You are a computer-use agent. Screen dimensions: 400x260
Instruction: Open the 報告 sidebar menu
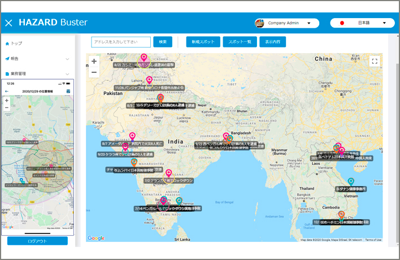pos(37,59)
